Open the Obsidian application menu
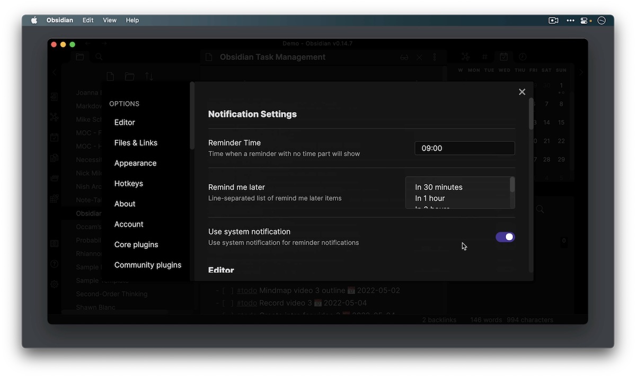The height and width of the screenshot is (377, 636). [x=60, y=20]
